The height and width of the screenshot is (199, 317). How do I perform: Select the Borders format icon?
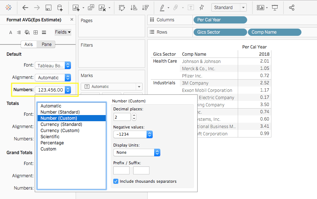tap(35, 32)
